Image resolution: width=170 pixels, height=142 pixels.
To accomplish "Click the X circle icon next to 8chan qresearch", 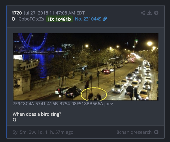I will coord(156,132).
